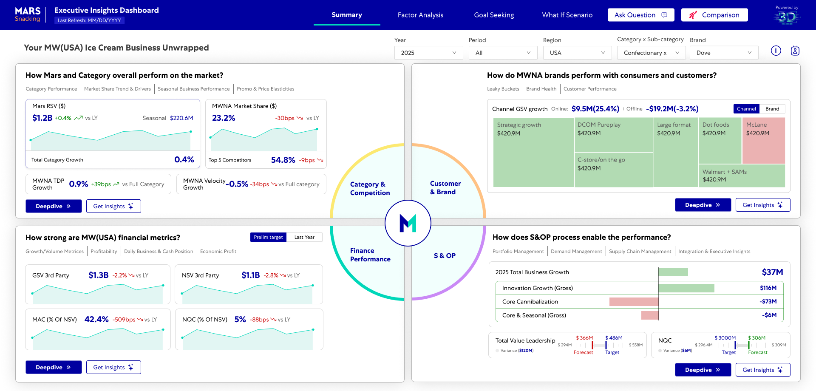The height and width of the screenshot is (391, 816).
Task: Click the info circle icon
Action: [x=776, y=51]
